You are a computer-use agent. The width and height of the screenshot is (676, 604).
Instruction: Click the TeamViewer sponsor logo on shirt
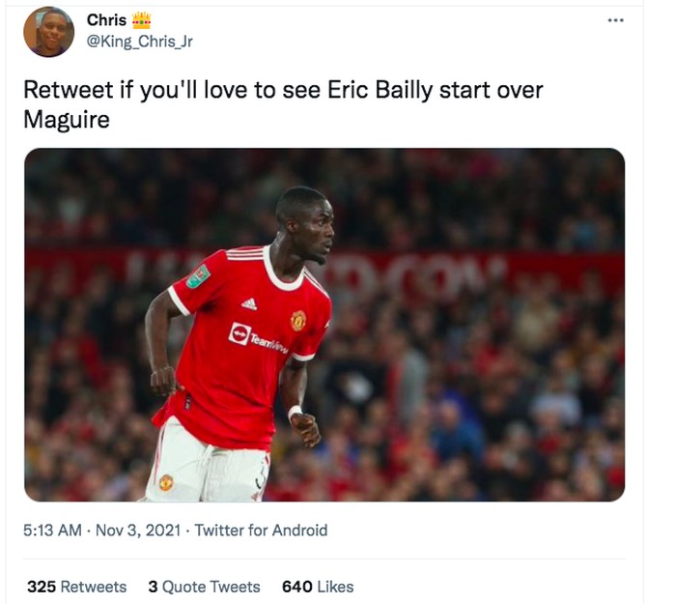coord(259,336)
